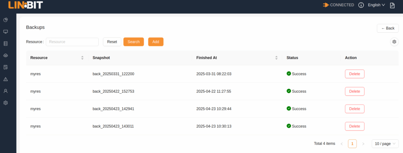Click timestamp 2025-04-22 11:27:55

coord(214,91)
